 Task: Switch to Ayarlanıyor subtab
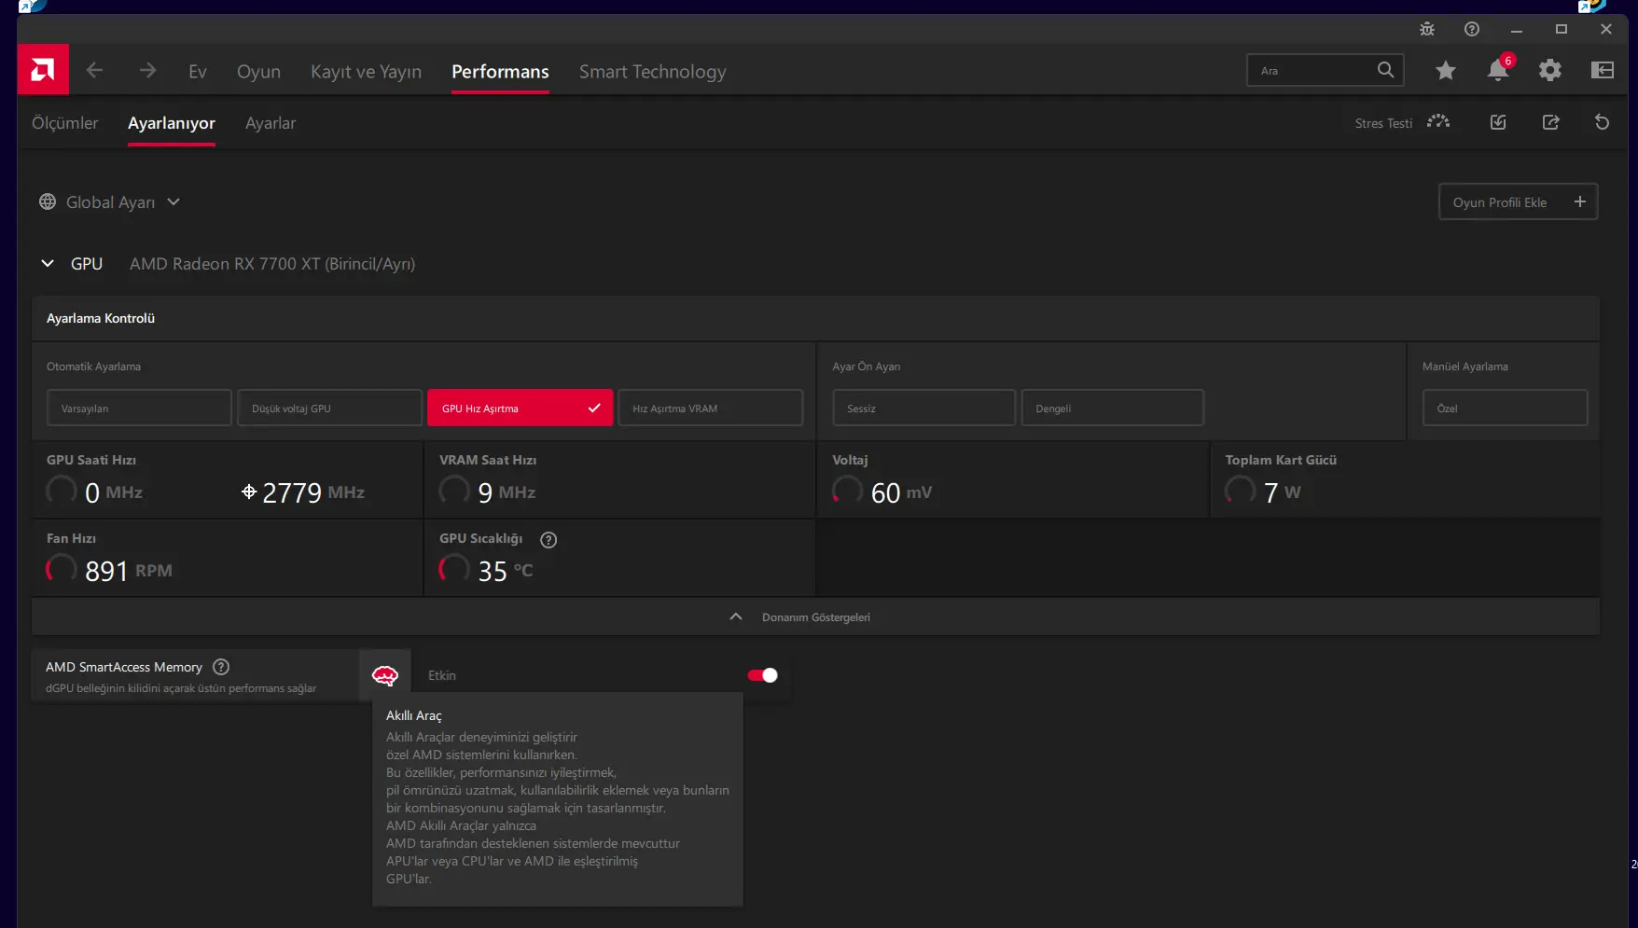[172, 123]
